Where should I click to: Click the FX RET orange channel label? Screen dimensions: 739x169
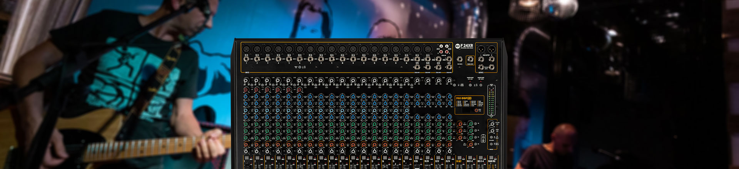459,161
